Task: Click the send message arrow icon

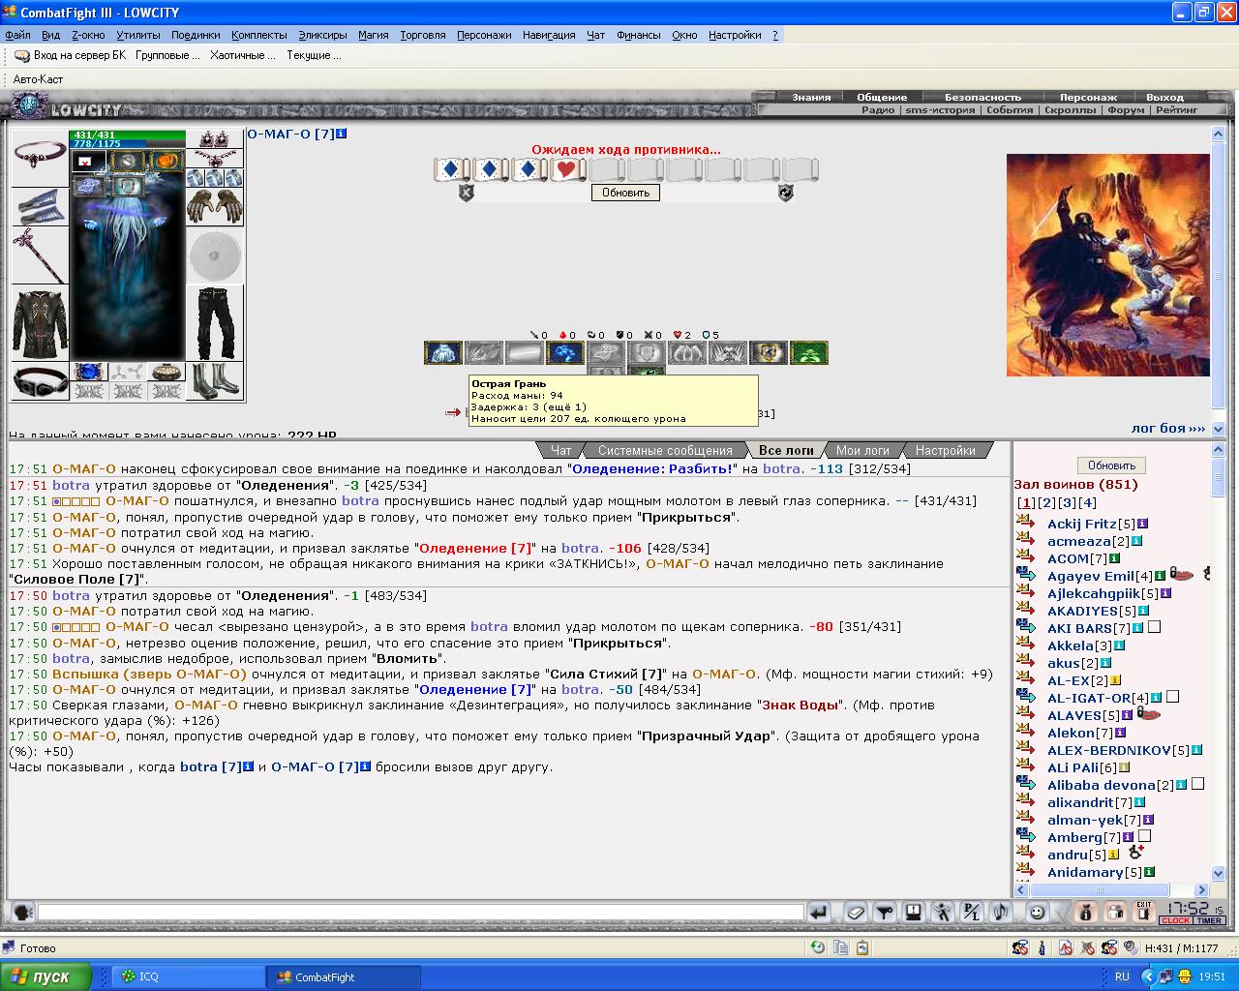Action: [820, 912]
